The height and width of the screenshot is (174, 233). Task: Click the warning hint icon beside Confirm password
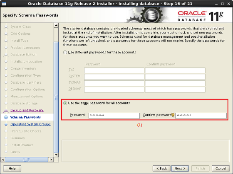point(173,115)
